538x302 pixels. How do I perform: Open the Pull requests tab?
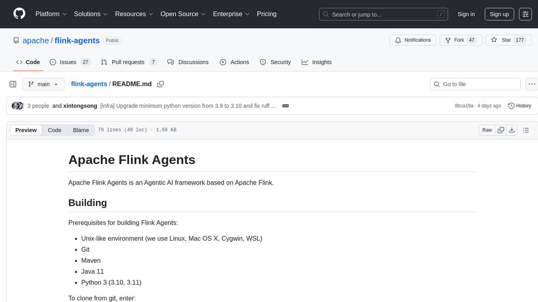[x=129, y=62]
